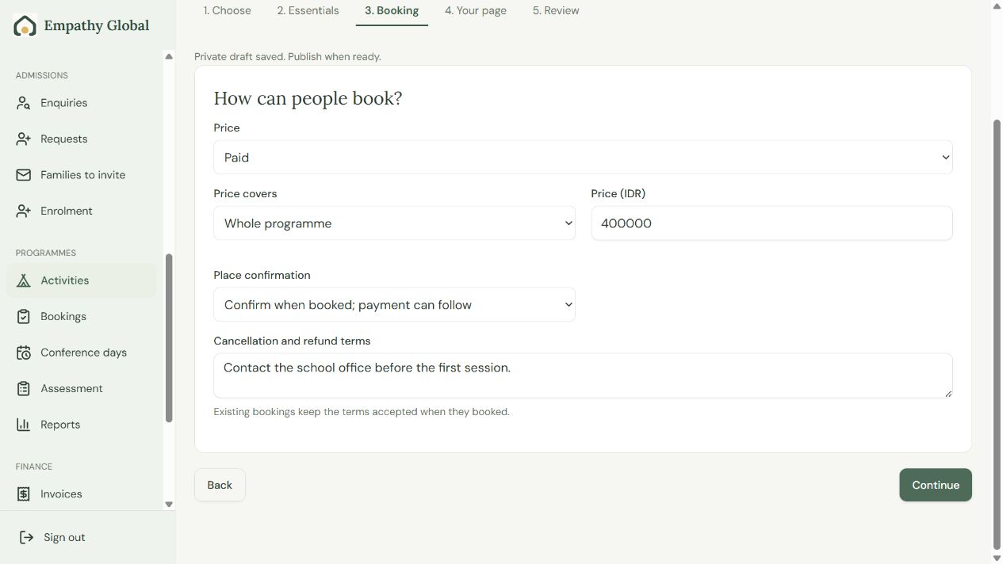The image size is (1003, 564).
Task: Click the Sign out arrow icon
Action: point(26,537)
